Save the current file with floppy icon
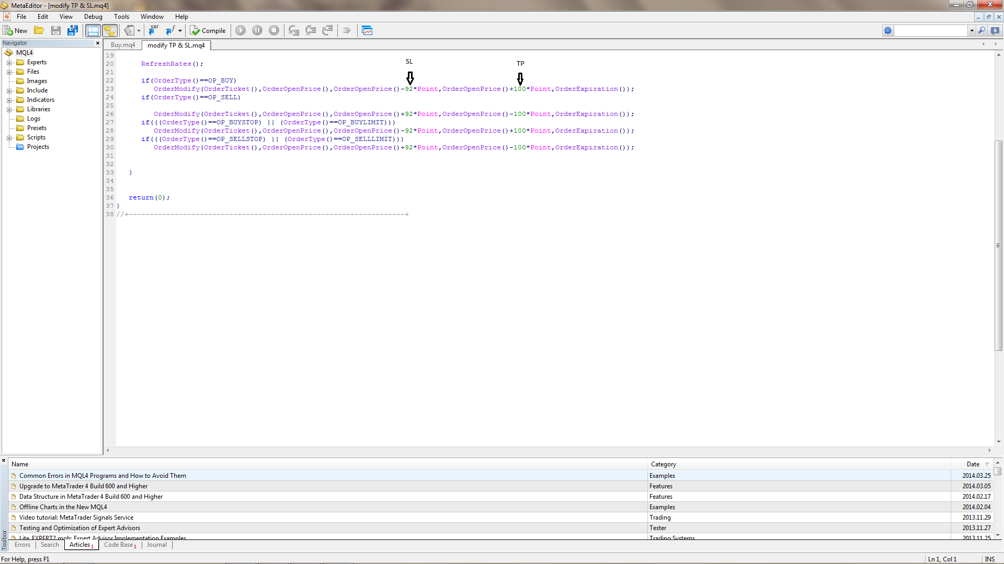This screenshot has height=564, width=1004. (56, 31)
